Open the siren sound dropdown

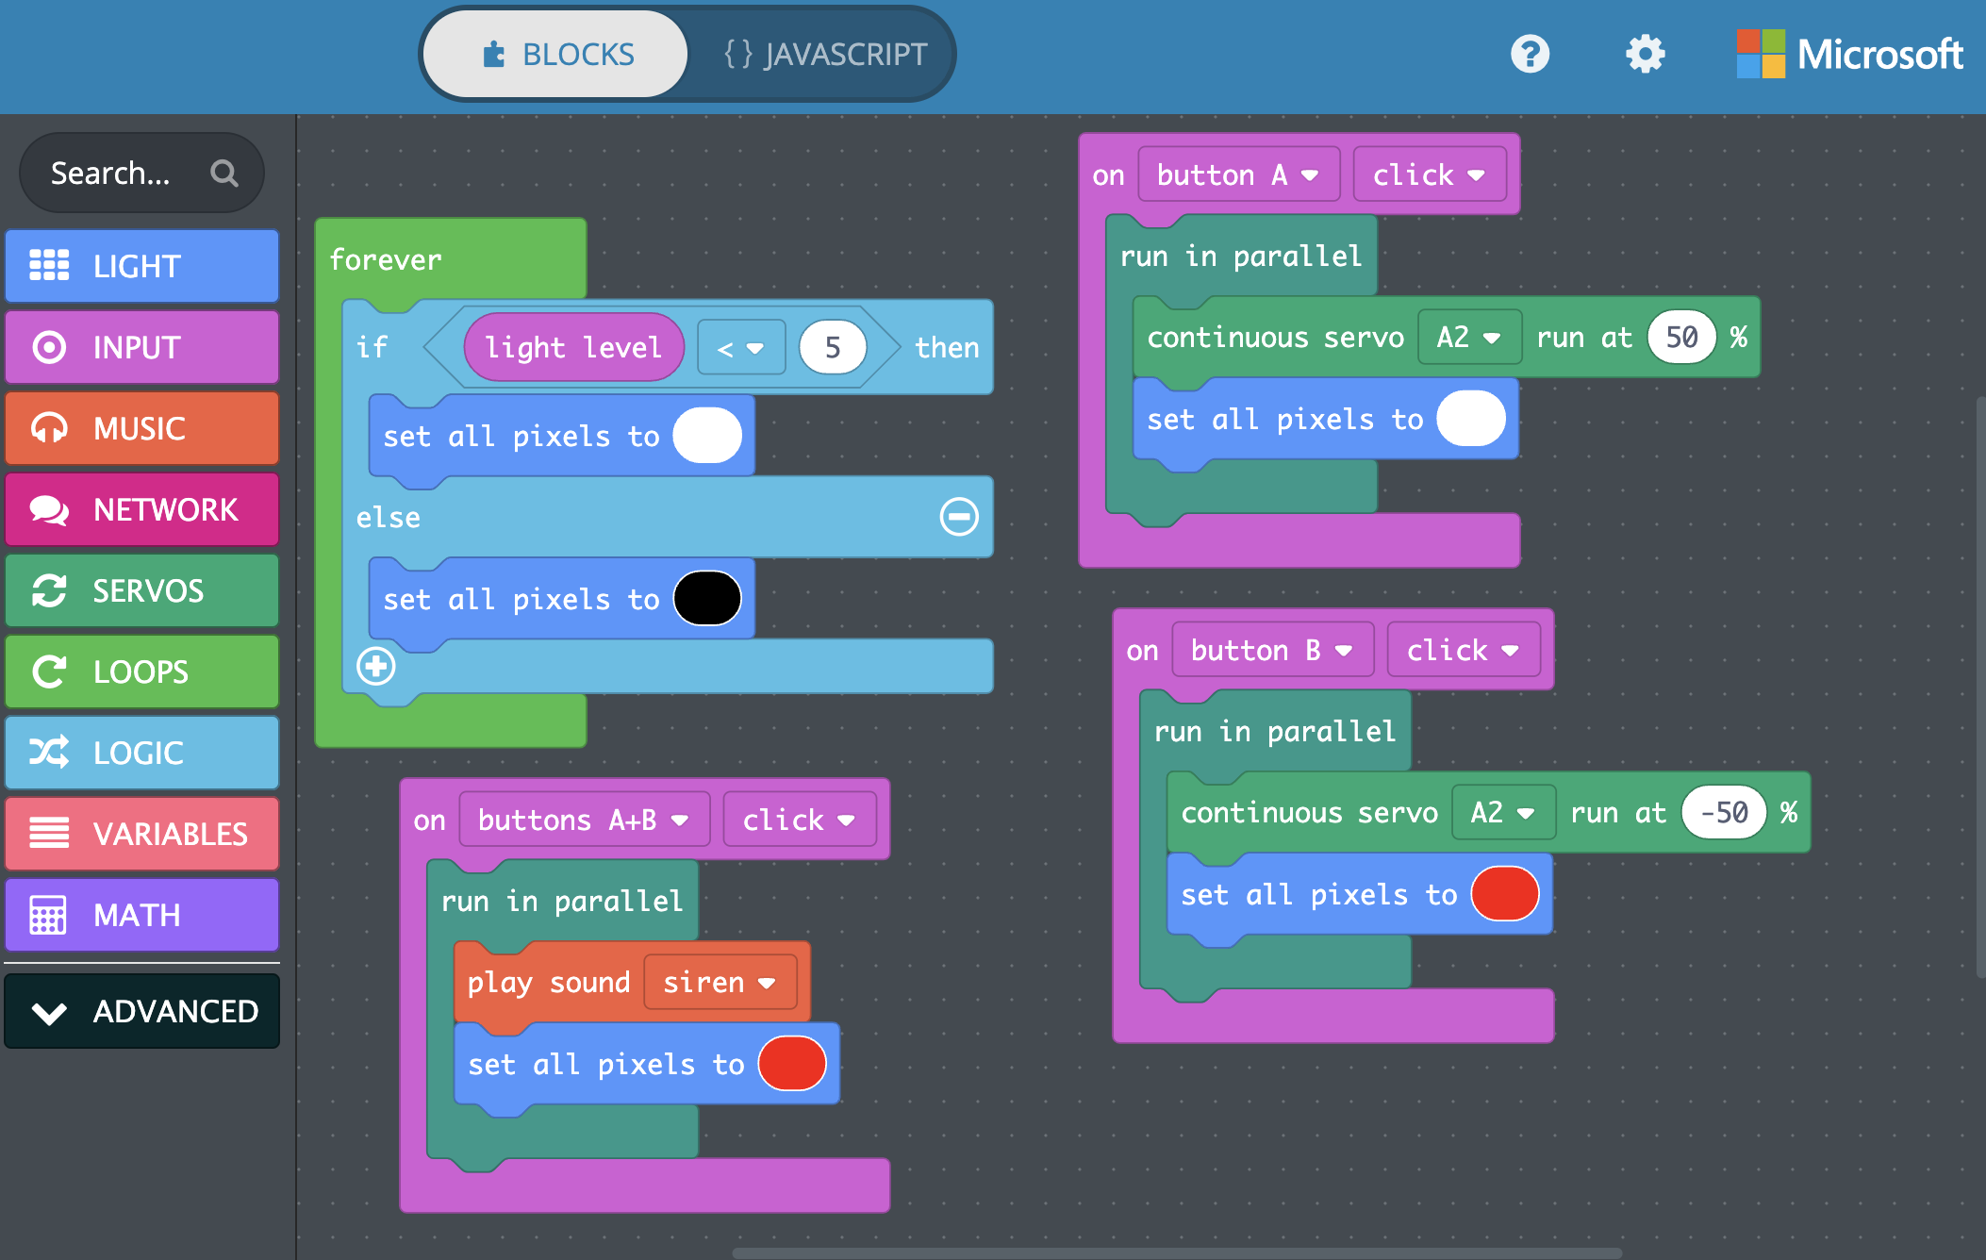[x=719, y=983]
